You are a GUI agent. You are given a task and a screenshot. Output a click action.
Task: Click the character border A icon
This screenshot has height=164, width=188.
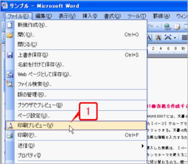(x=149, y=38)
